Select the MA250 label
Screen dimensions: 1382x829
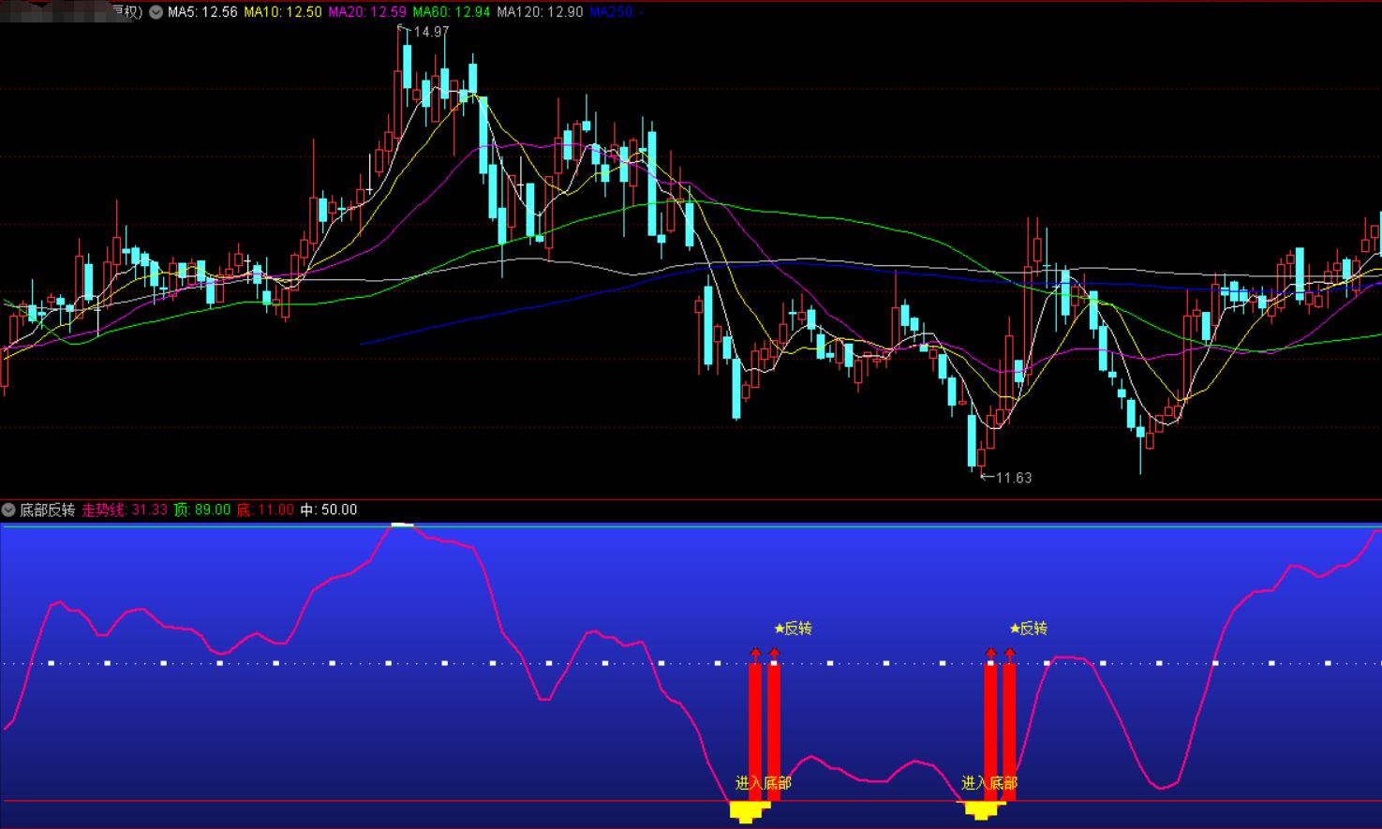coord(616,12)
